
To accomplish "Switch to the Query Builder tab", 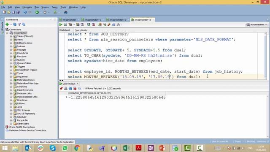I will pos(81,30).
